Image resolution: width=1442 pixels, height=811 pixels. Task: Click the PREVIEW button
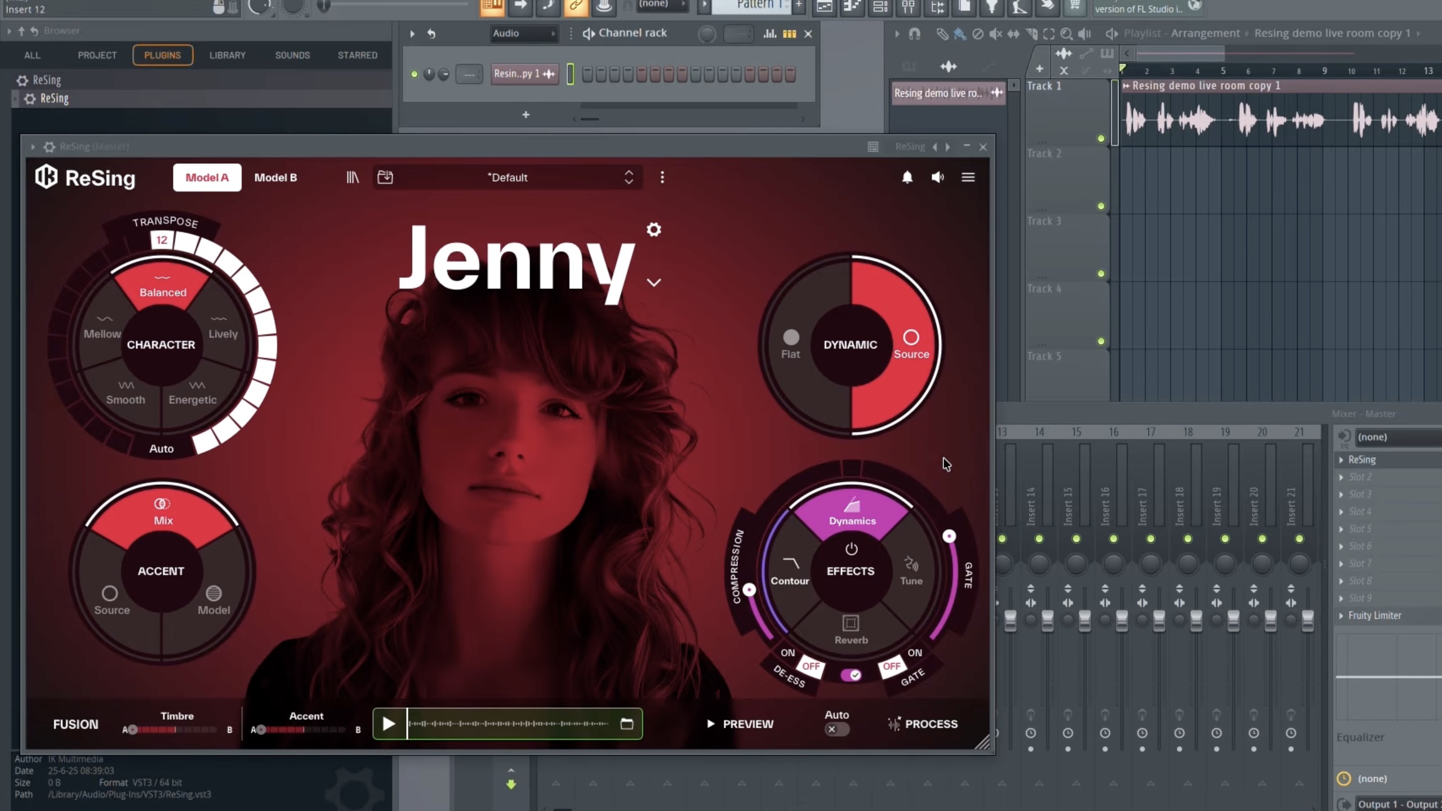click(740, 724)
